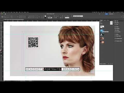Switch to the Layers tab beside Pages
The width and height of the screenshot is (124, 93).
[105, 20]
